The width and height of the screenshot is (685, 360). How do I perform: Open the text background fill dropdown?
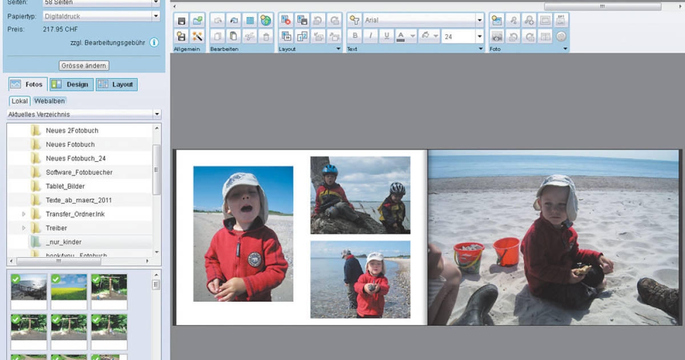coord(429,37)
